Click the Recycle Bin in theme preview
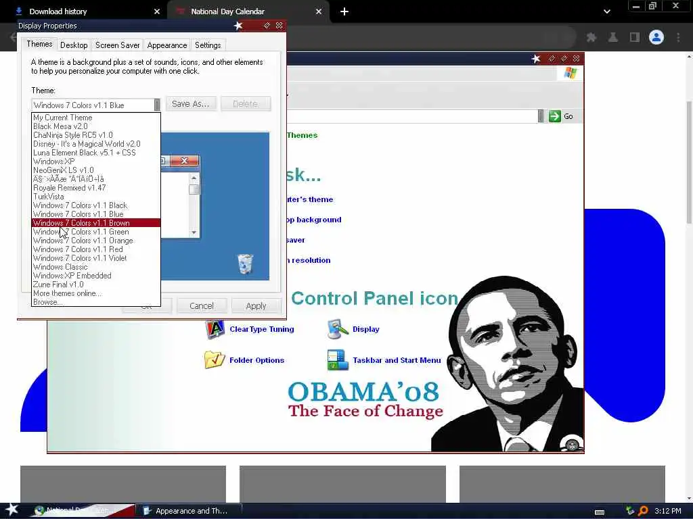 click(245, 264)
